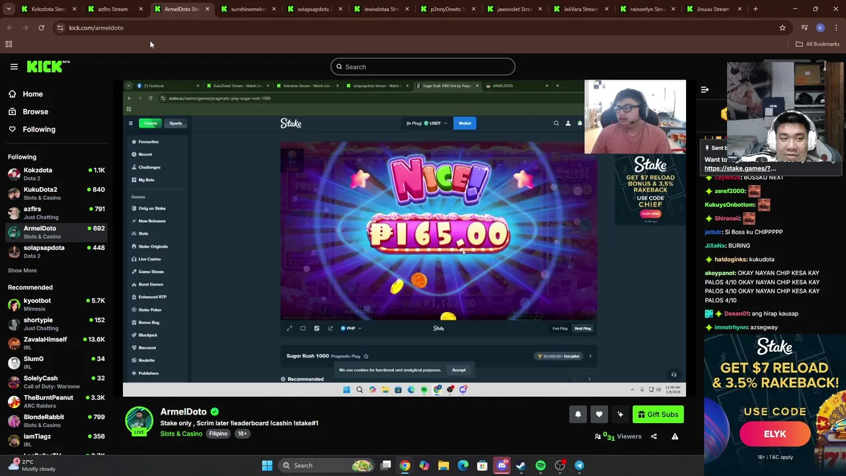This screenshot has height=476, width=846.
Task: Open a new browser tab
Action: [755, 9]
